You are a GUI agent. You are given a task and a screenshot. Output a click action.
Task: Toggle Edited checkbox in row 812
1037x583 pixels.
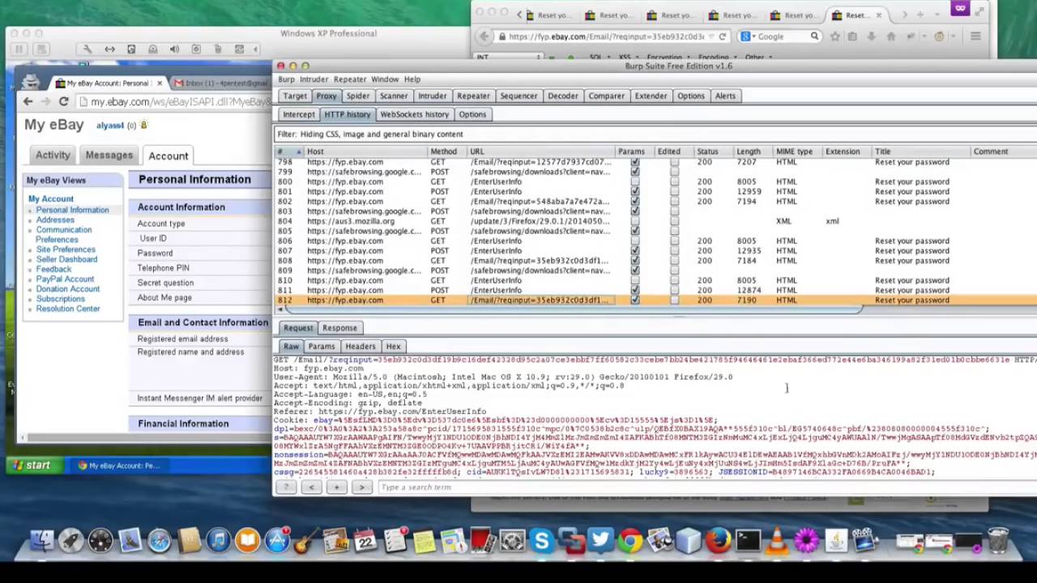point(674,300)
